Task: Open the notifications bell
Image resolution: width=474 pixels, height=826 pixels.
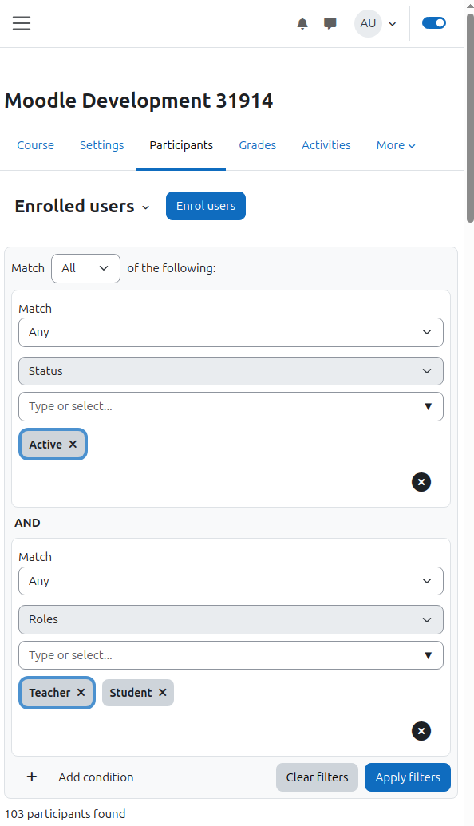Action: pyautogui.click(x=302, y=23)
